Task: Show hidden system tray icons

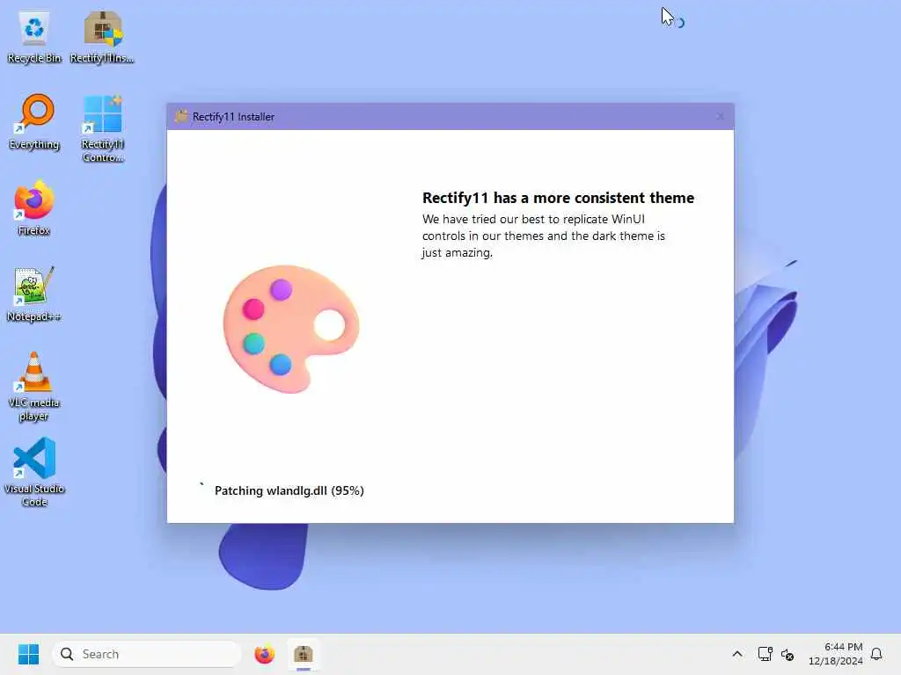Action: tap(737, 654)
